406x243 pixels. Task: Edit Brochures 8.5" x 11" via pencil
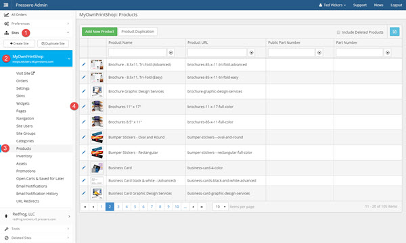coord(84,122)
